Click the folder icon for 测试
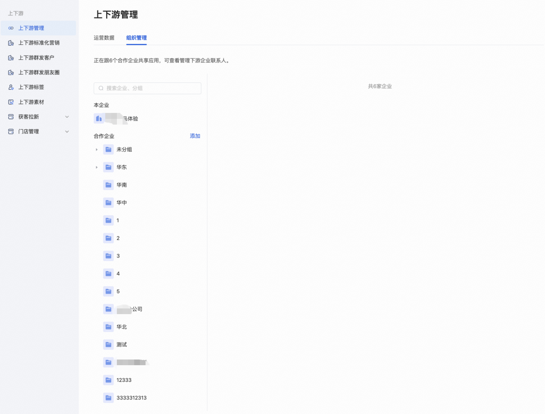Viewport: 545px width, 414px height. [x=108, y=344]
